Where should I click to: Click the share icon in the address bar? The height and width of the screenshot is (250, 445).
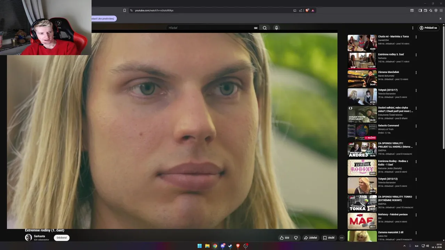pyautogui.click(x=301, y=10)
